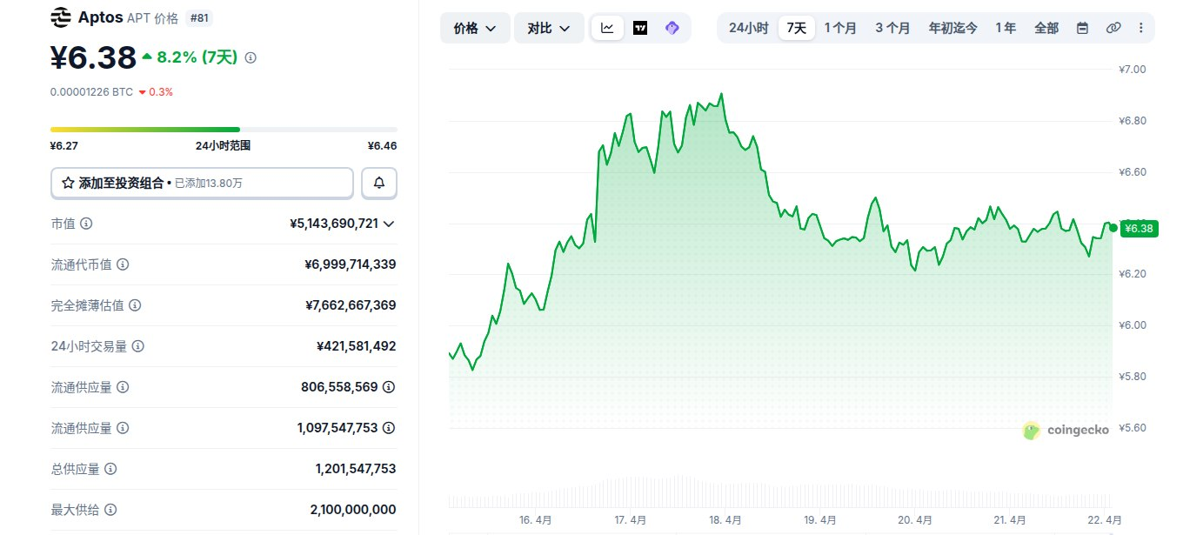
Task: Click info icon after 806,558,569 value
Action: (x=389, y=387)
